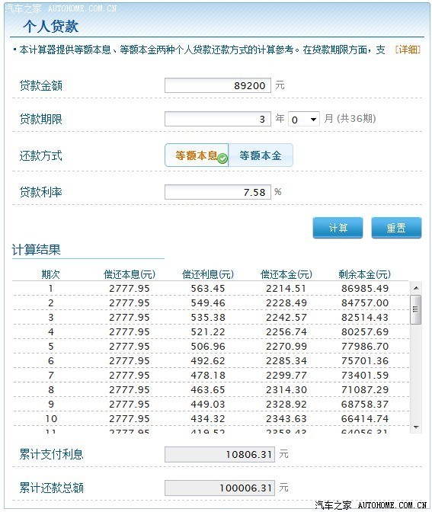Click principal cell 2285.34
The height and width of the screenshot is (512, 432).
pos(286,361)
